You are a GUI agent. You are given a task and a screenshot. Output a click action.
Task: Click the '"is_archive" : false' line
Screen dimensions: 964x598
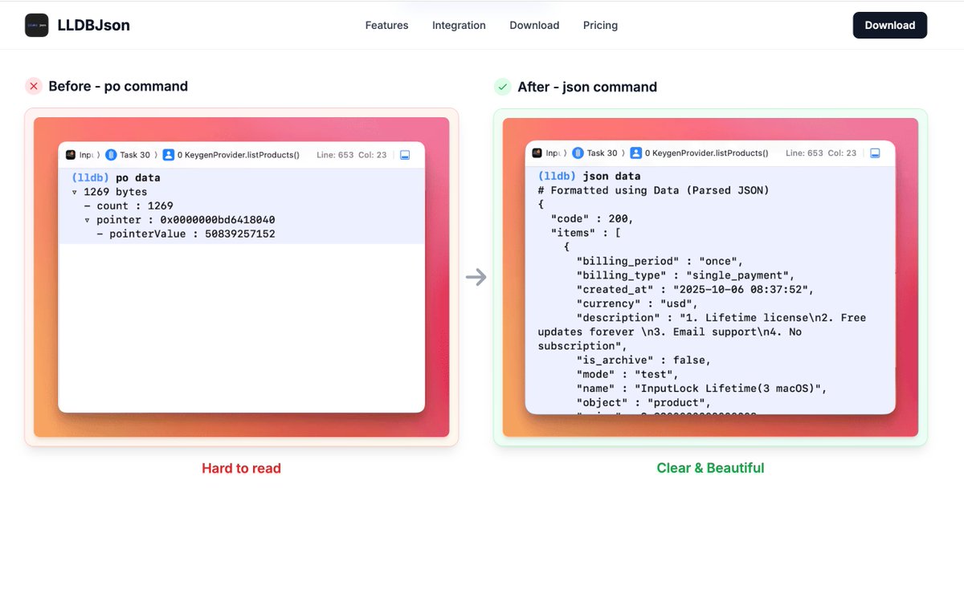click(x=643, y=360)
